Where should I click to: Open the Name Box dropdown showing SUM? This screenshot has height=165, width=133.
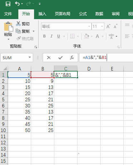[30, 58]
